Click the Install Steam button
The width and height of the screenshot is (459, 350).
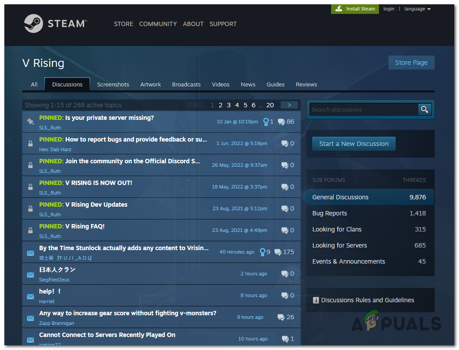355,9
